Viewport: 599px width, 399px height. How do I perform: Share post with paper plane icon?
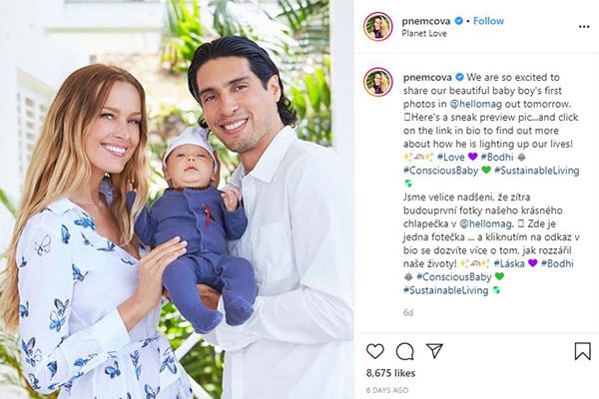click(434, 351)
